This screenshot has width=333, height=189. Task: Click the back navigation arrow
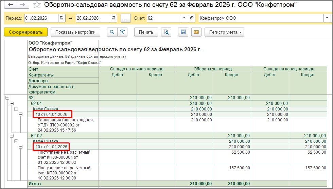[11, 5]
